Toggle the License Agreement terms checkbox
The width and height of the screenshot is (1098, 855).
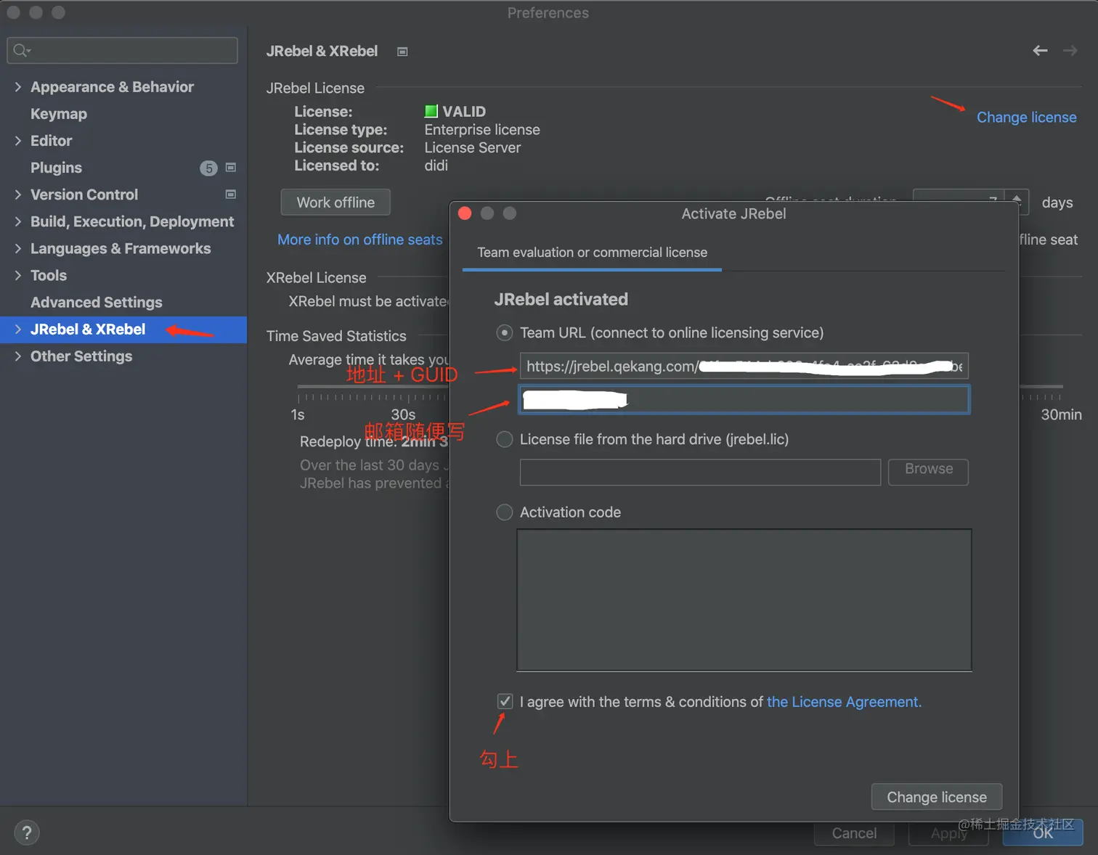pos(505,701)
